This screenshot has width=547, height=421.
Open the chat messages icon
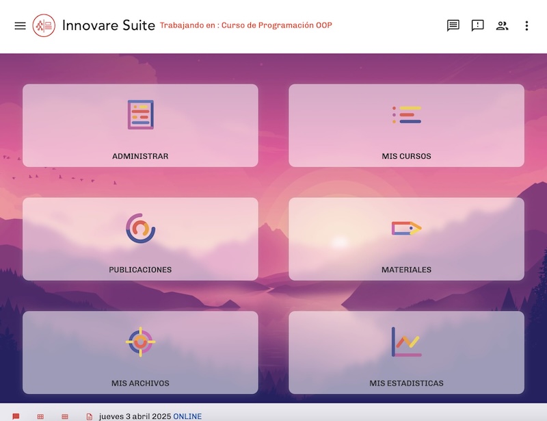click(452, 25)
